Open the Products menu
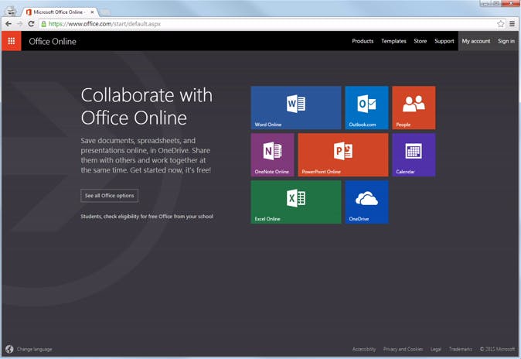This screenshot has width=521, height=359. 363,41
